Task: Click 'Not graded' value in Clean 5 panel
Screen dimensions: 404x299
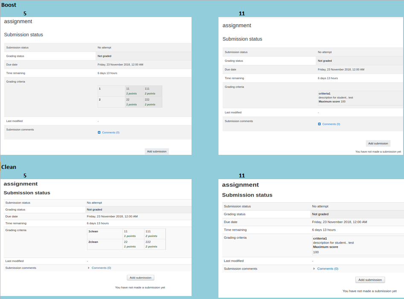Action: [94, 209]
